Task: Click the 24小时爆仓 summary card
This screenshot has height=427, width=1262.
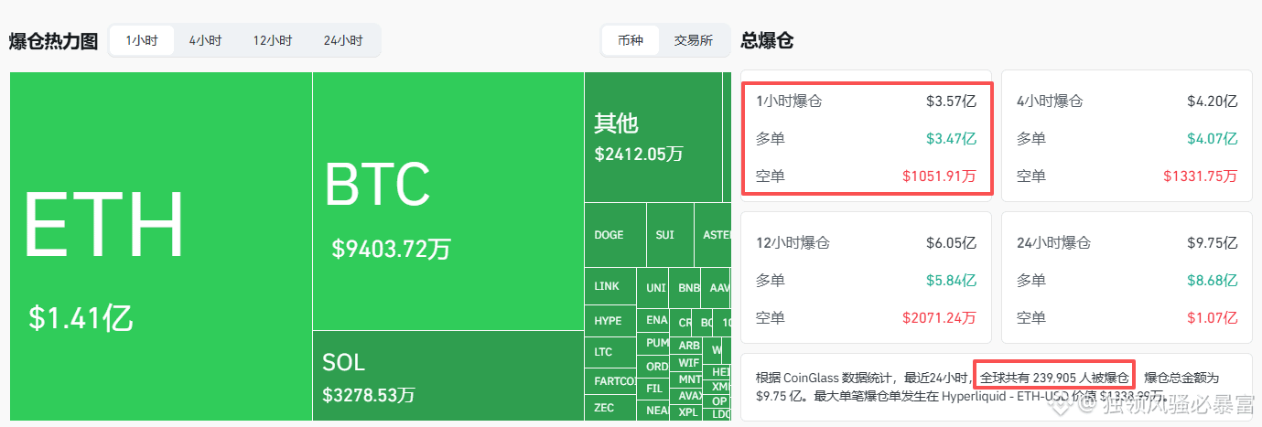Action: [1126, 278]
